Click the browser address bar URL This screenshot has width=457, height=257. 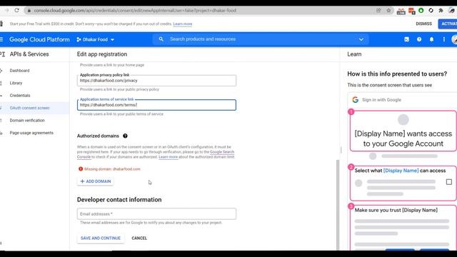135,11
